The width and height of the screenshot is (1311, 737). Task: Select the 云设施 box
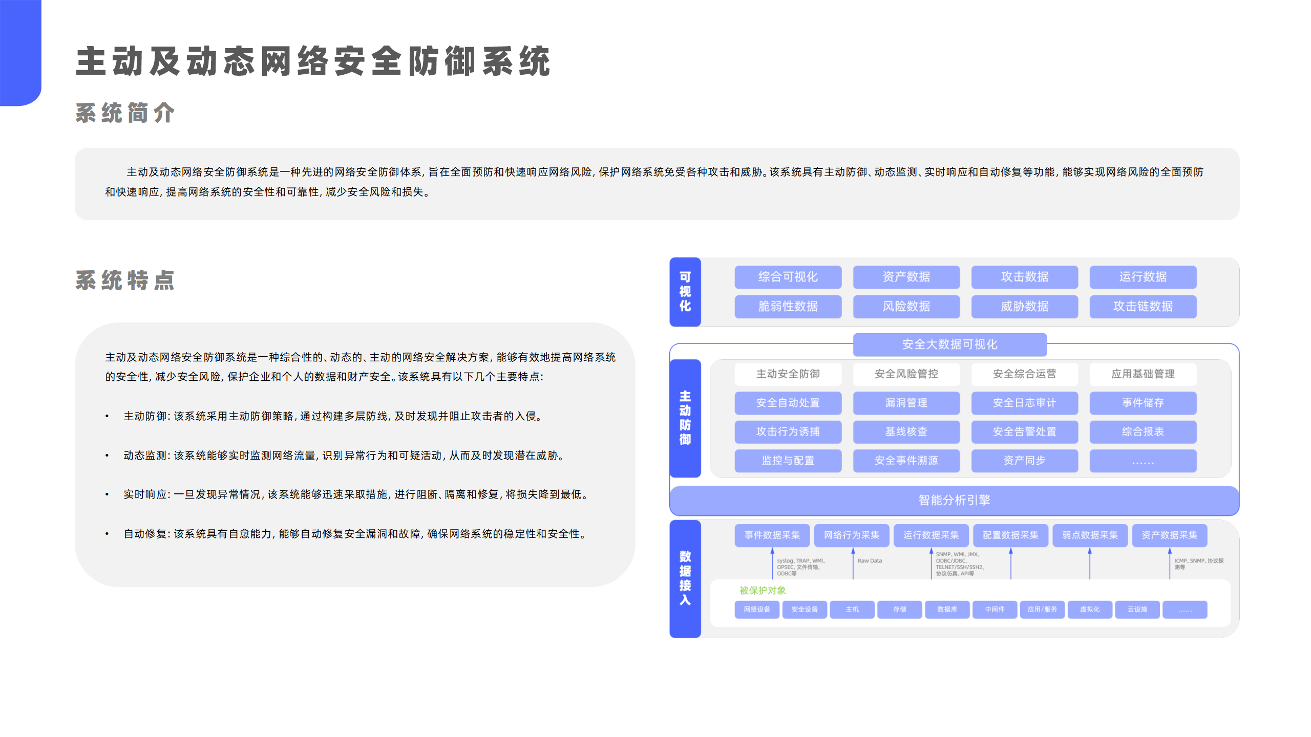[1137, 610]
